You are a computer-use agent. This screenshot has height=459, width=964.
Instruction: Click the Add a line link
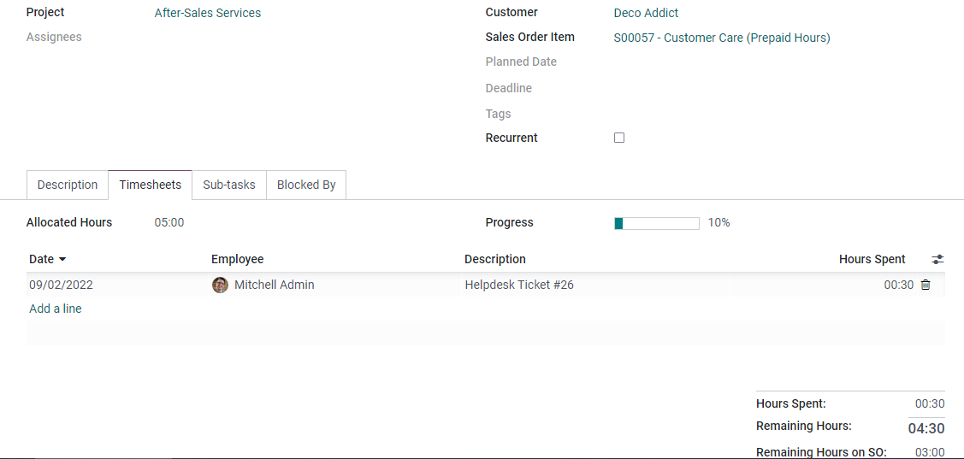[56, 309]
